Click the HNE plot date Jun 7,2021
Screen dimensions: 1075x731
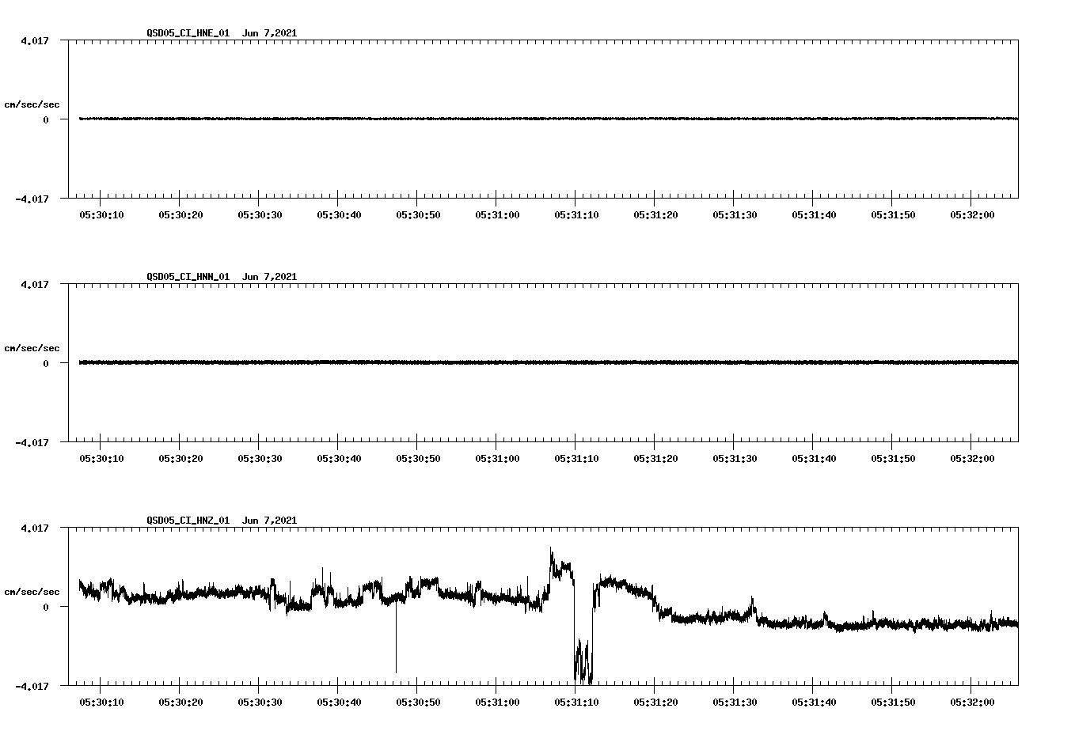tap(269, 33)
